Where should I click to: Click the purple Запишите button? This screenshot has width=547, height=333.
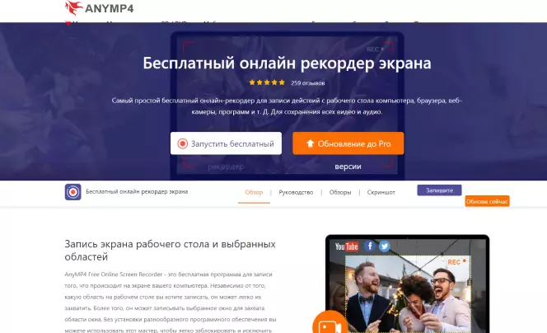point(439,190)
